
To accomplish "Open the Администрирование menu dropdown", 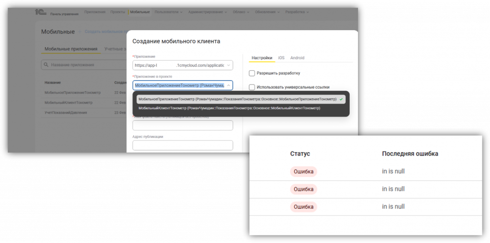I will coord(208,12).
